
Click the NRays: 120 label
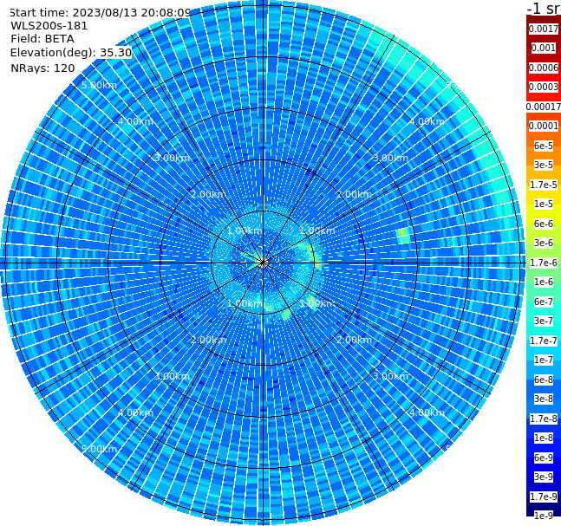pyautogui.click(x=42, y=68)
